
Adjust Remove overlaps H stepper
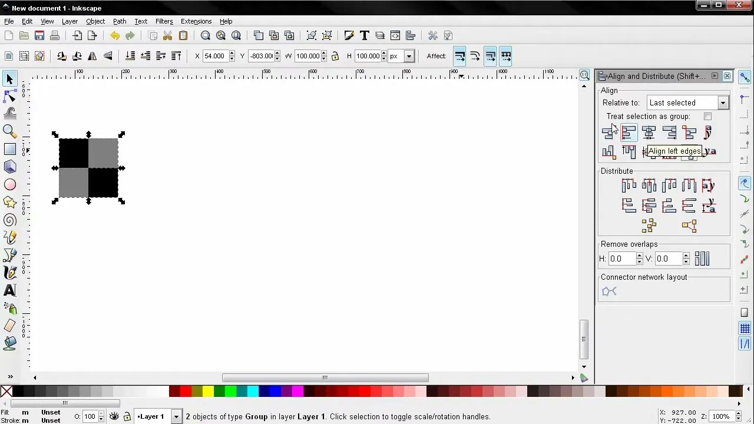tap(640, 259)
